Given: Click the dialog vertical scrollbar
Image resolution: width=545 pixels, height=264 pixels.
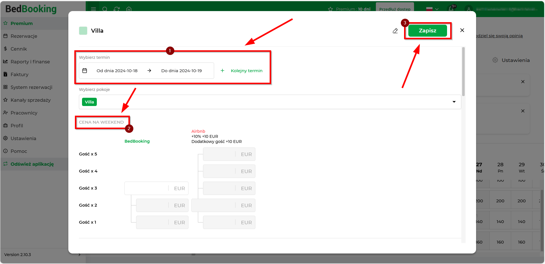Looking at the screenshot, I should (463, 72).
